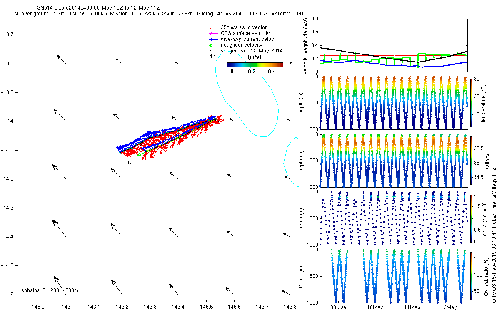Image resolution: width=500 pixels, height=312 pixels.
Task: Click the '11May' date tick
Action: pyautogui.click(x=412, y=307)
